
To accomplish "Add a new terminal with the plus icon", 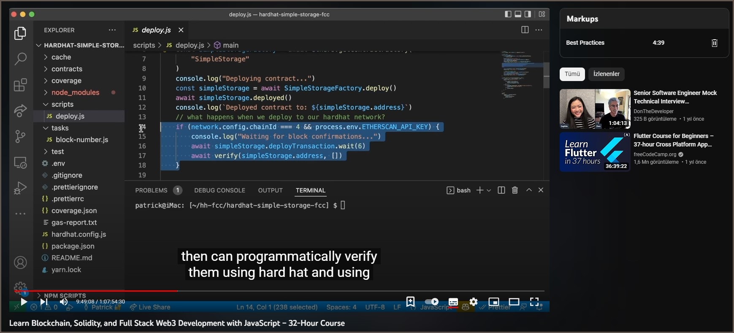I will coord(479,190).
